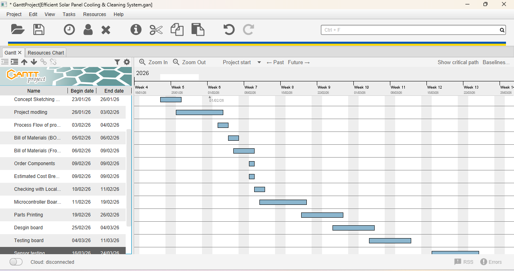The height and width of the screenshot is (271, 514).
Task: Move the selected task up
Action: click(x=24, y=62)
